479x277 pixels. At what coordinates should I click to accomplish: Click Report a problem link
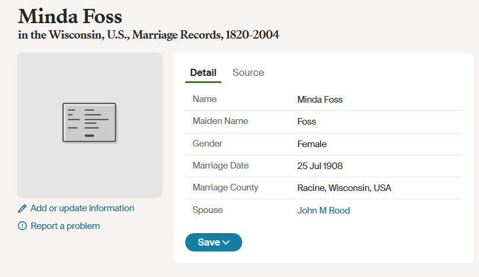pyautogui.click(x=65, y=226)
